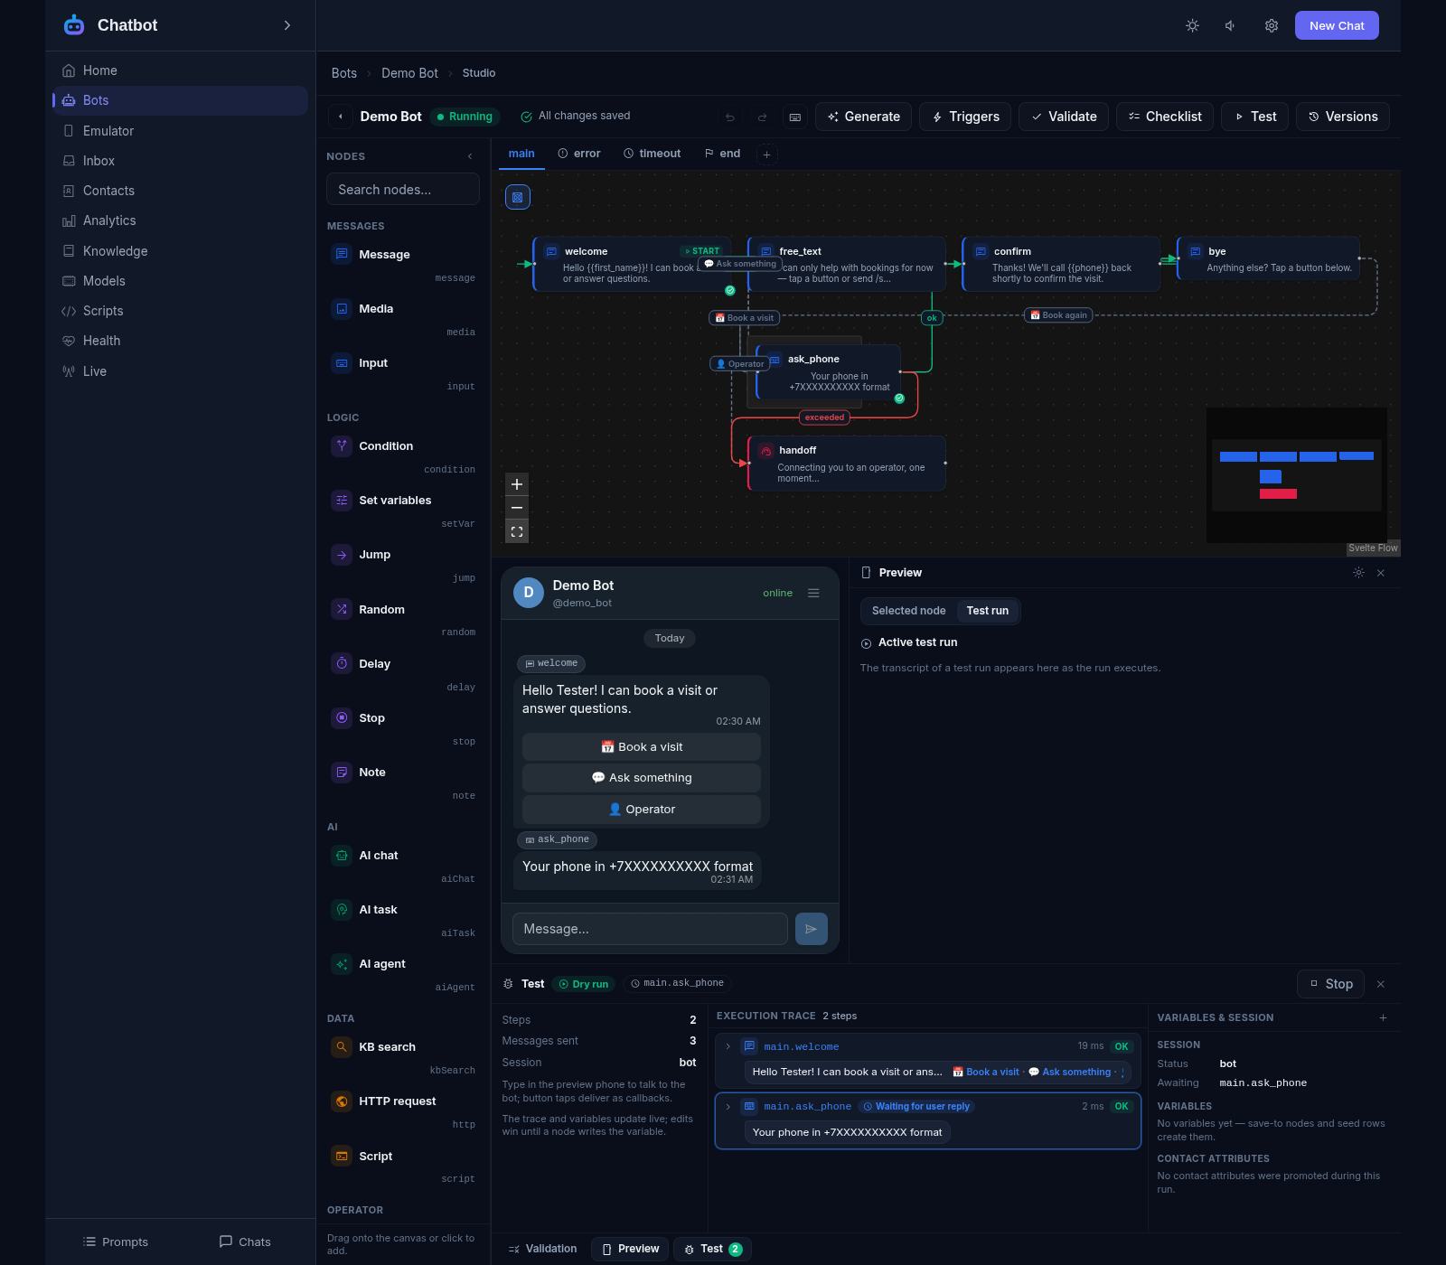Click the redo arrow in studio toolbar

[x=763, y=117]
